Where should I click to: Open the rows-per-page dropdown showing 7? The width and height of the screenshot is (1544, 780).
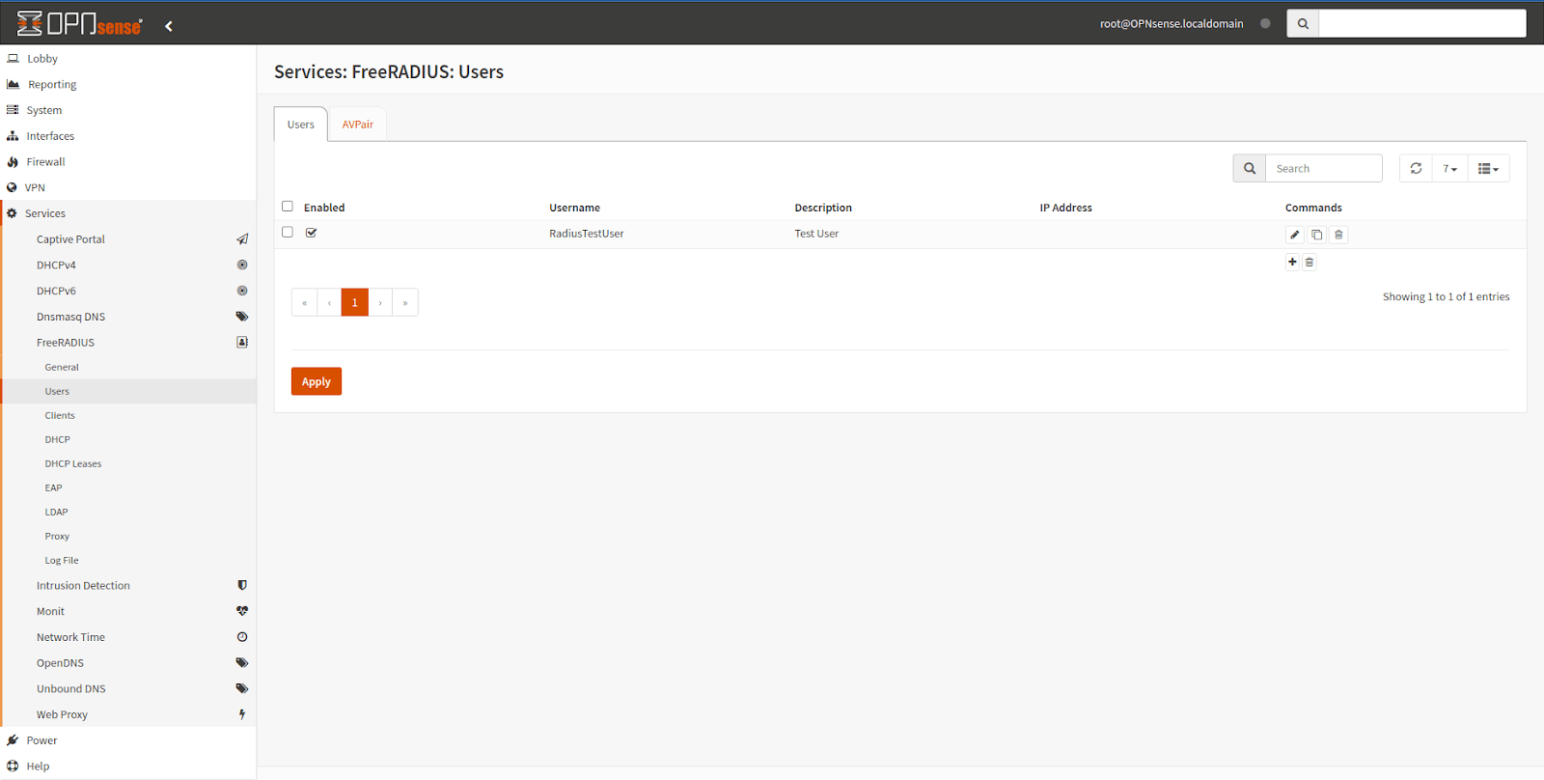pyautogui.click(x=1449, y=168)
